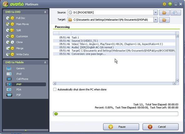Choose the Merge discs icon
The height and width of the screenshot is (134, 185).
coord(10,48)
